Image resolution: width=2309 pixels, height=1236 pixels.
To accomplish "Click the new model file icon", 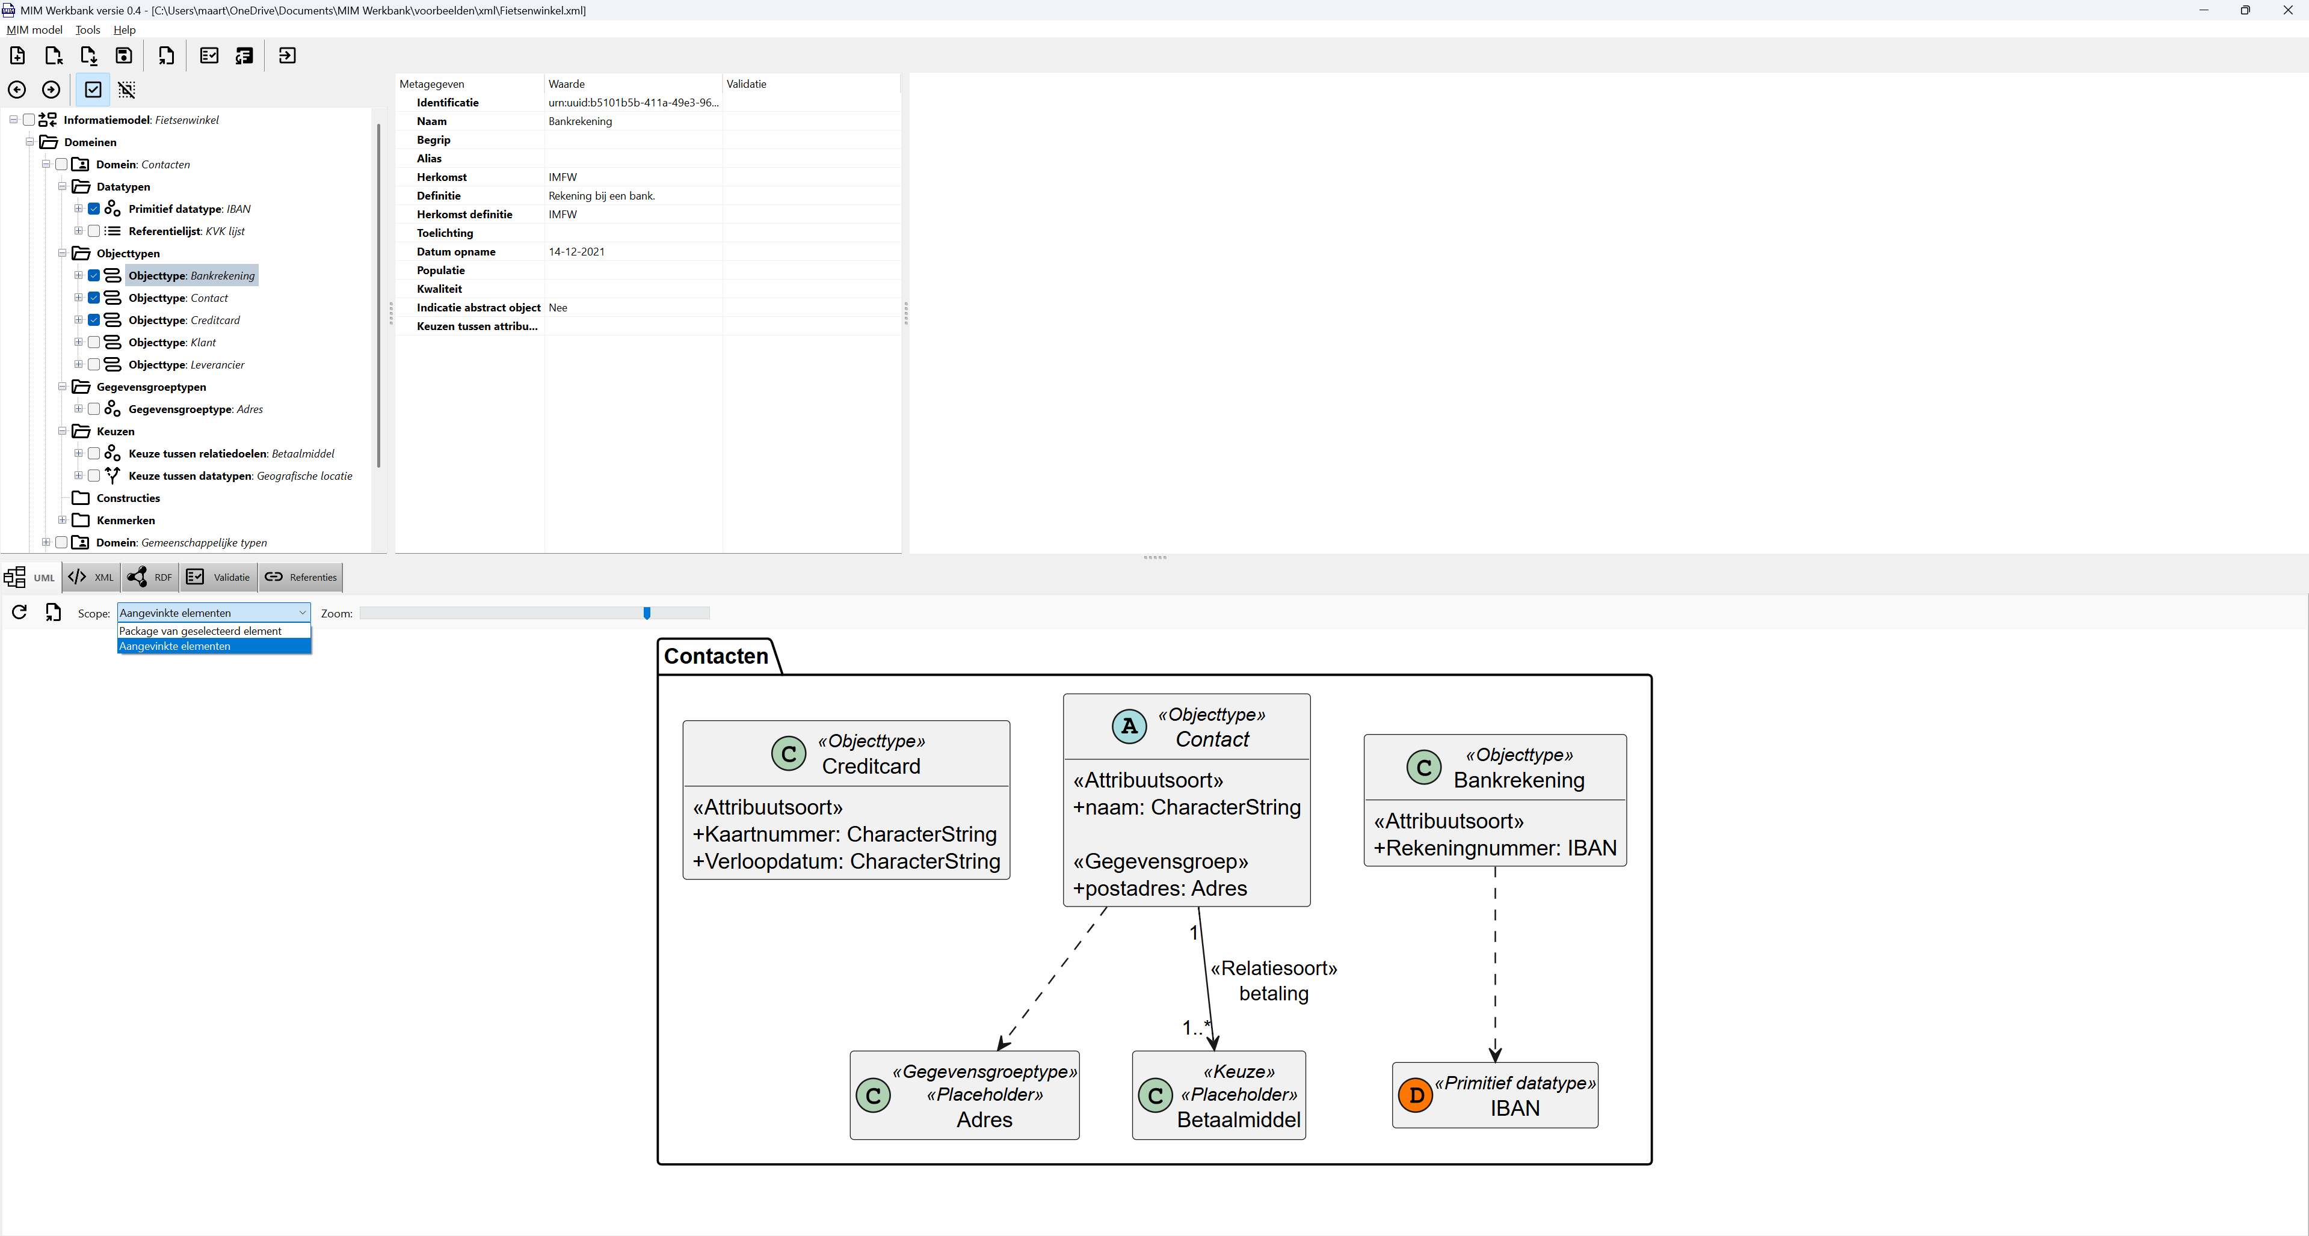I will pyautogui.click(x=17, y=55).
